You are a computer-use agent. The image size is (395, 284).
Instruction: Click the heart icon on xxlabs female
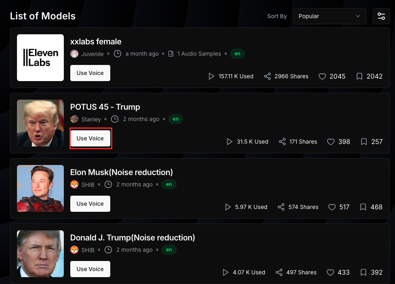pyautogui.click(x=322, y=76)
